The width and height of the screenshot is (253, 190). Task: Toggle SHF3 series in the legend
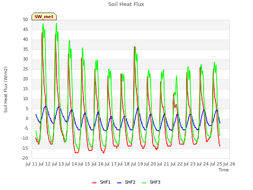pyautogui.click(x=151, y=182)
